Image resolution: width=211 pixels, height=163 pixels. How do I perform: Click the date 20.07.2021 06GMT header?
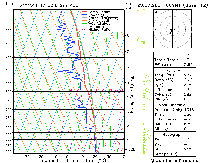coord(159,5)
